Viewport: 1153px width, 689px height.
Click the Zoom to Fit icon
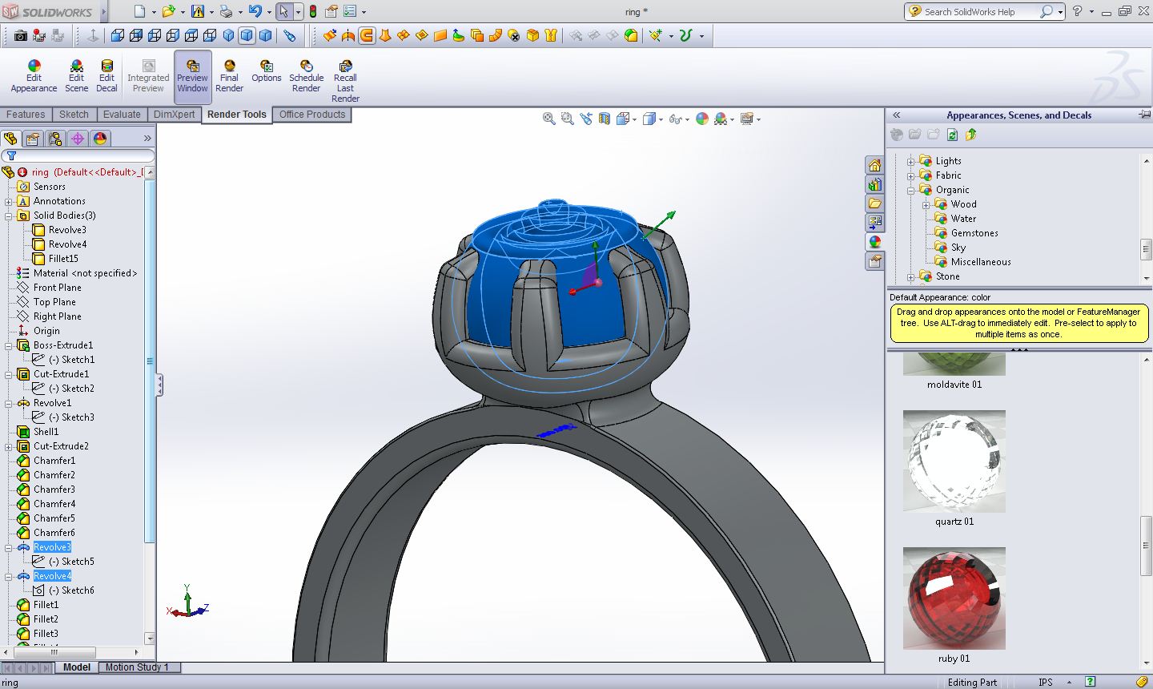pyautogui.click(x=549, y=119)
